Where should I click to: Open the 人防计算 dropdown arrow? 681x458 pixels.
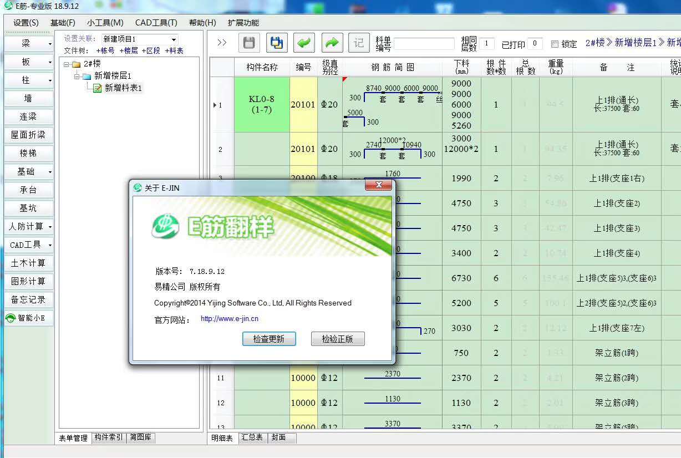pyautogui.click(x=50, y=227)
